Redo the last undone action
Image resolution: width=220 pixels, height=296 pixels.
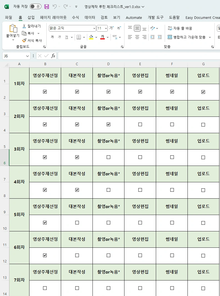tap(66, 7)
